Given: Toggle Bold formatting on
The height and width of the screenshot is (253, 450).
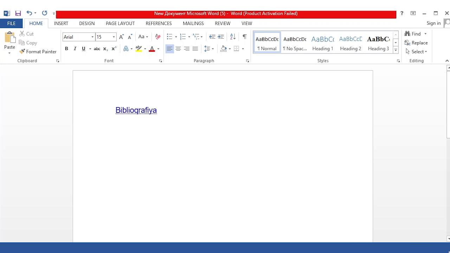Looking at the screenshot, I should [x=66, y=49].
